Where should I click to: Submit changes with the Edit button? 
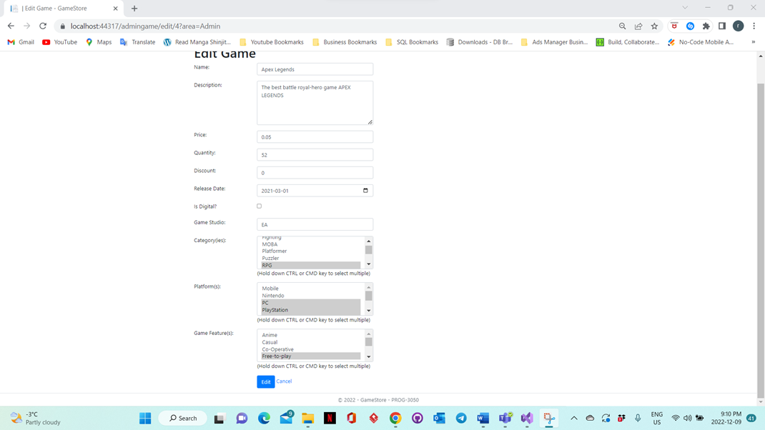pos(265,381)
